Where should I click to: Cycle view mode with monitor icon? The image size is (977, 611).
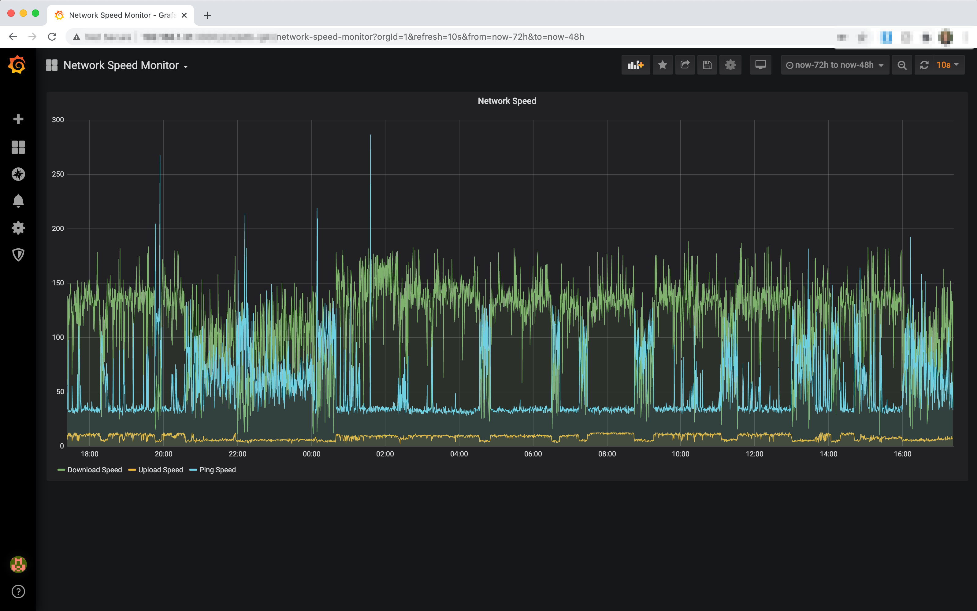(760, 65)
